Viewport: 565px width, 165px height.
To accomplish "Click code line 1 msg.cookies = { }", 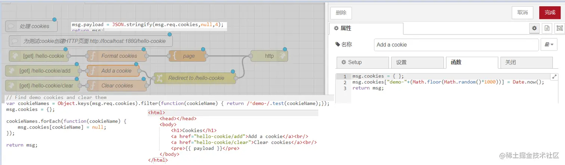I will [x=378, y=76].
